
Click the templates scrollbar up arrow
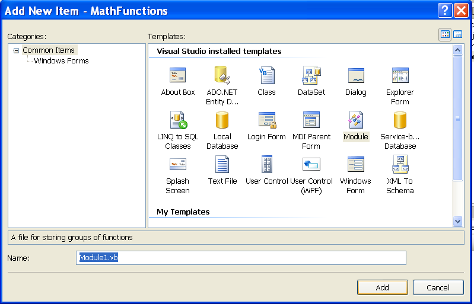pos(457,50)
